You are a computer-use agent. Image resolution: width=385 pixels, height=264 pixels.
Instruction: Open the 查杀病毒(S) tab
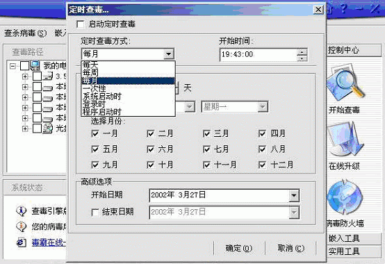pyautogui.click(x=25, y=33)
